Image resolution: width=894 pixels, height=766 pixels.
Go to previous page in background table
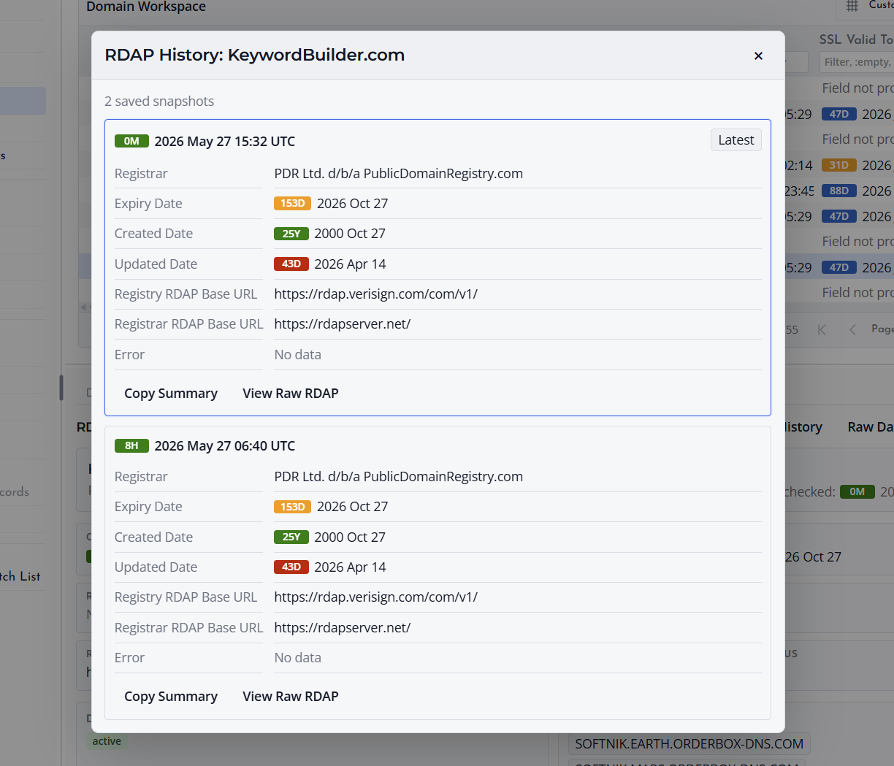point(852,329)
